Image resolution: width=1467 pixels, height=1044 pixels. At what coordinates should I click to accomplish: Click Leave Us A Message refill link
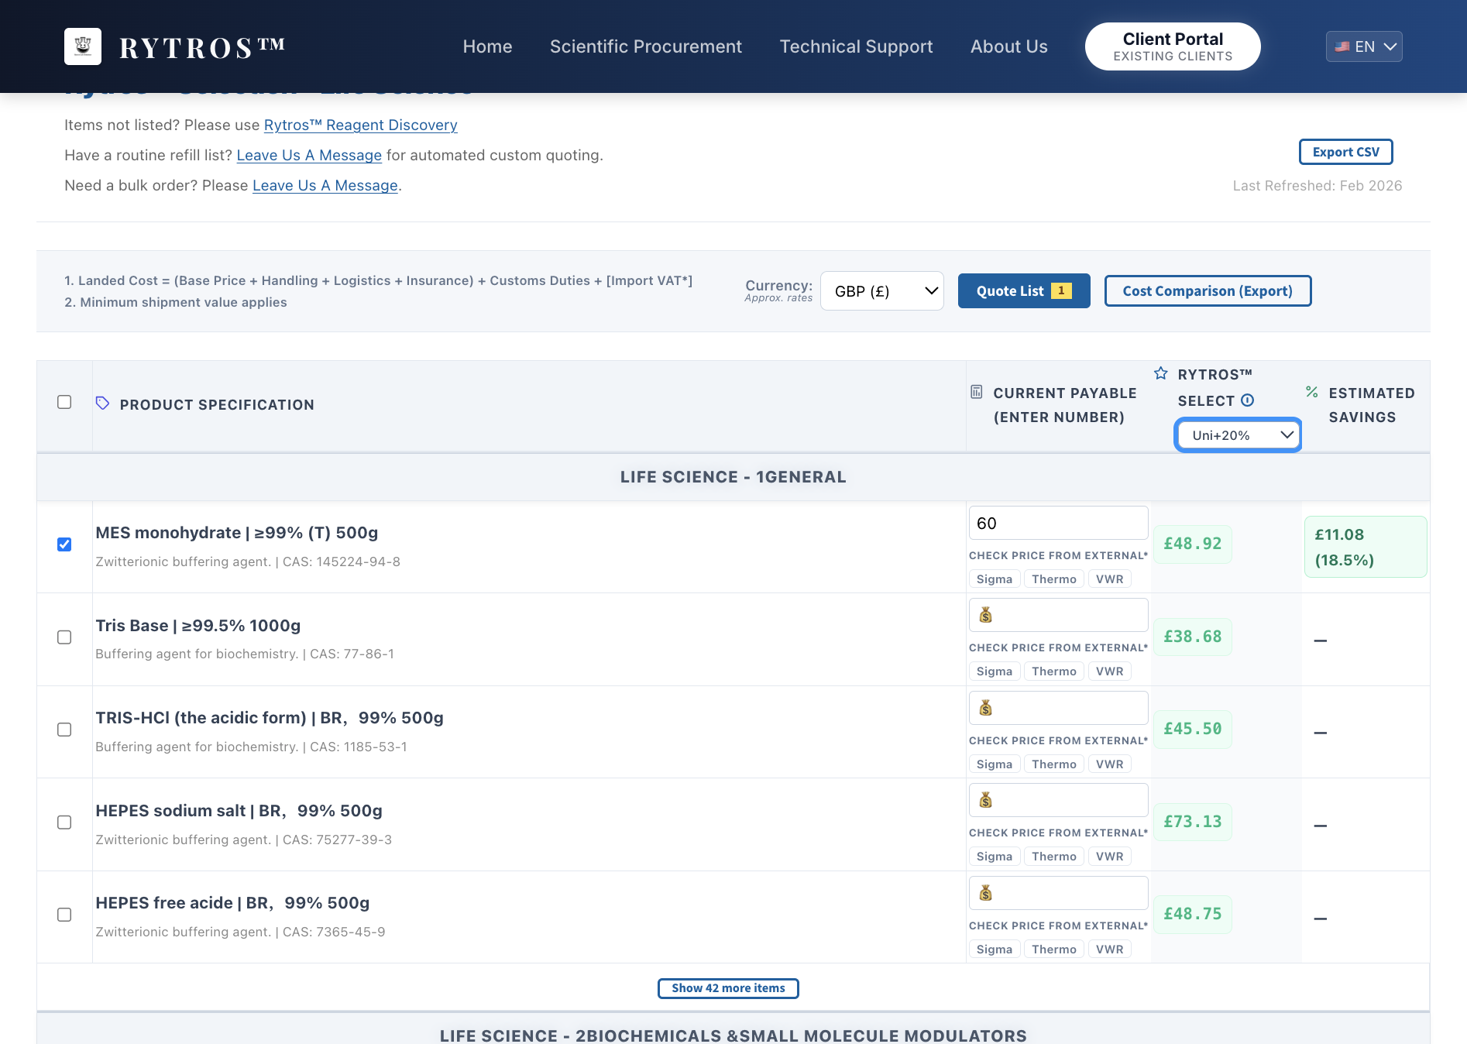pyautogui.click(x=309, y=155)
